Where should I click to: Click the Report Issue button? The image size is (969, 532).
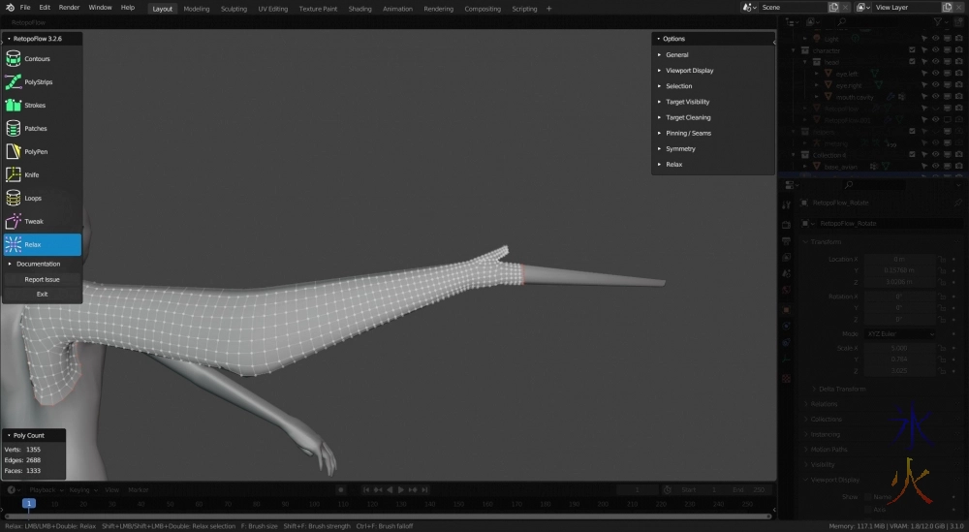pyautogui.click(x=42, y=279)
